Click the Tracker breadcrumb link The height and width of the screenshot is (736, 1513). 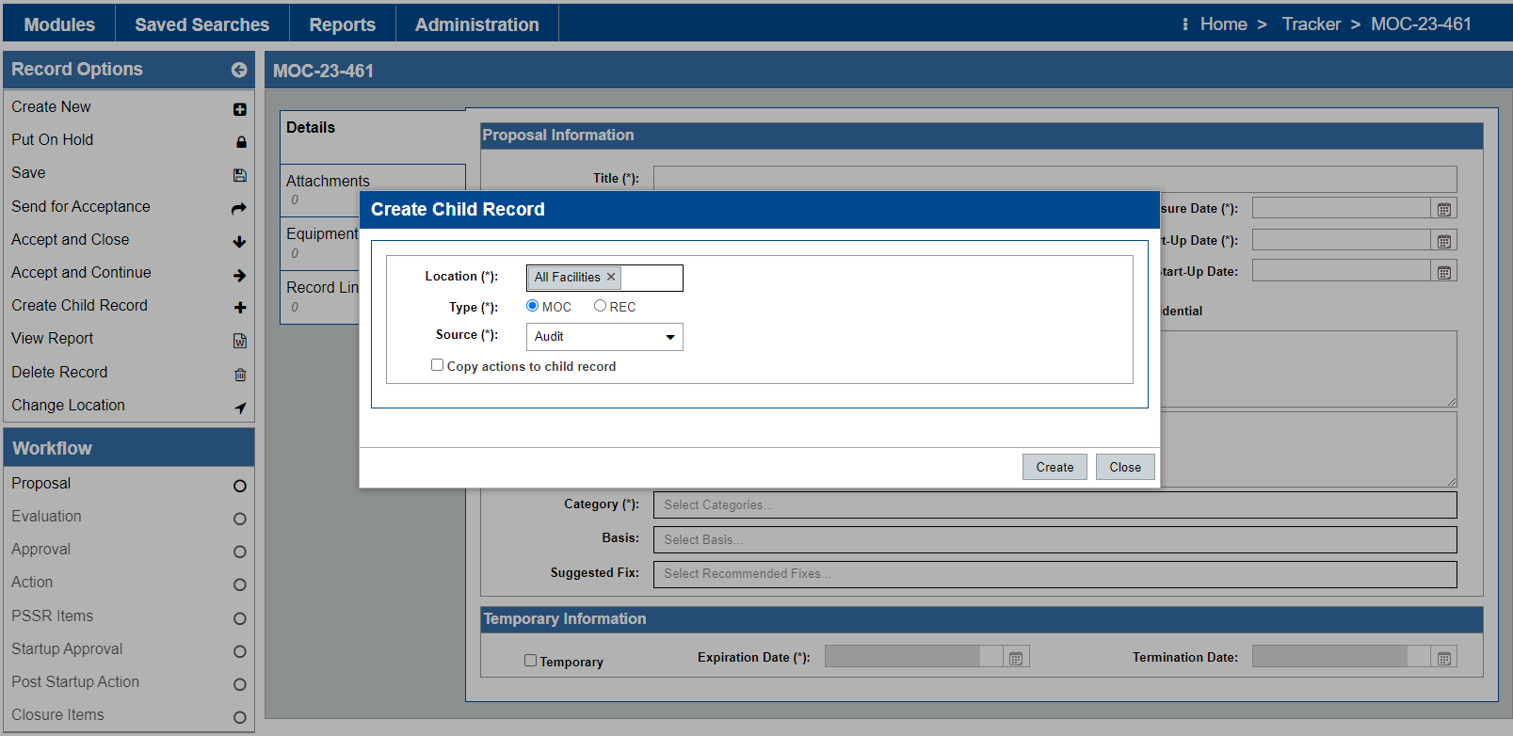click(x=1311, y=24)
